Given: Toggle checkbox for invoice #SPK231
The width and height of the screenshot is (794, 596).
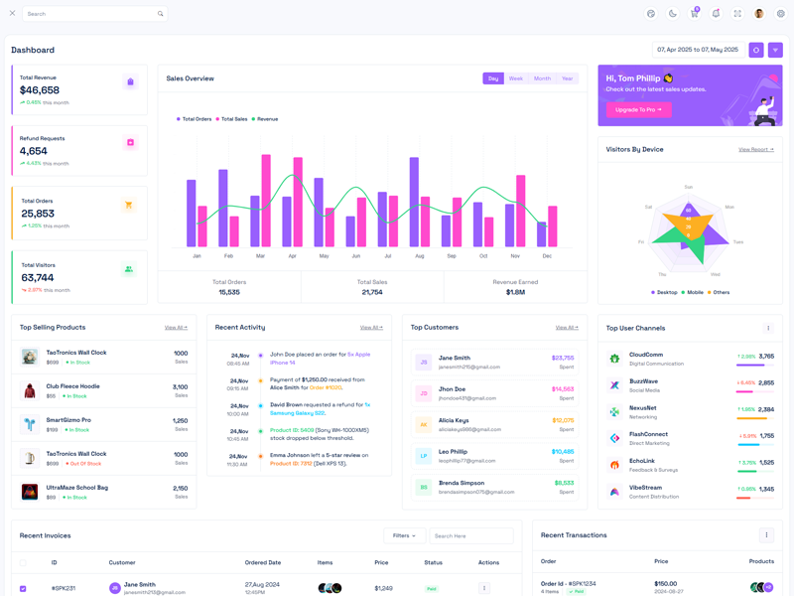Looking at the screenshot, I should coord(23,588).
